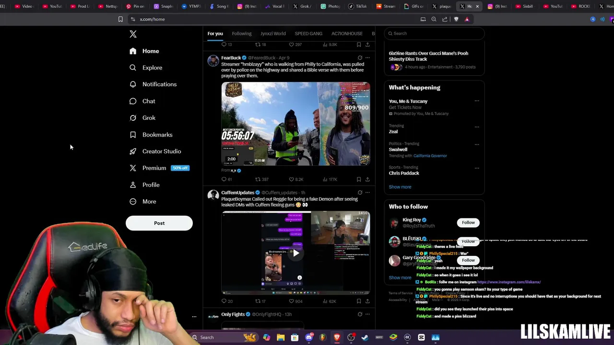Open Grok from the sidebar
The width and height of the screenshot is (614, 345).
[x=142, y=118]
